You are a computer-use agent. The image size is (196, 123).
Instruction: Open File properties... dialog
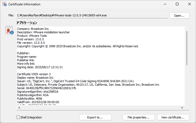(x=138, y=117)
